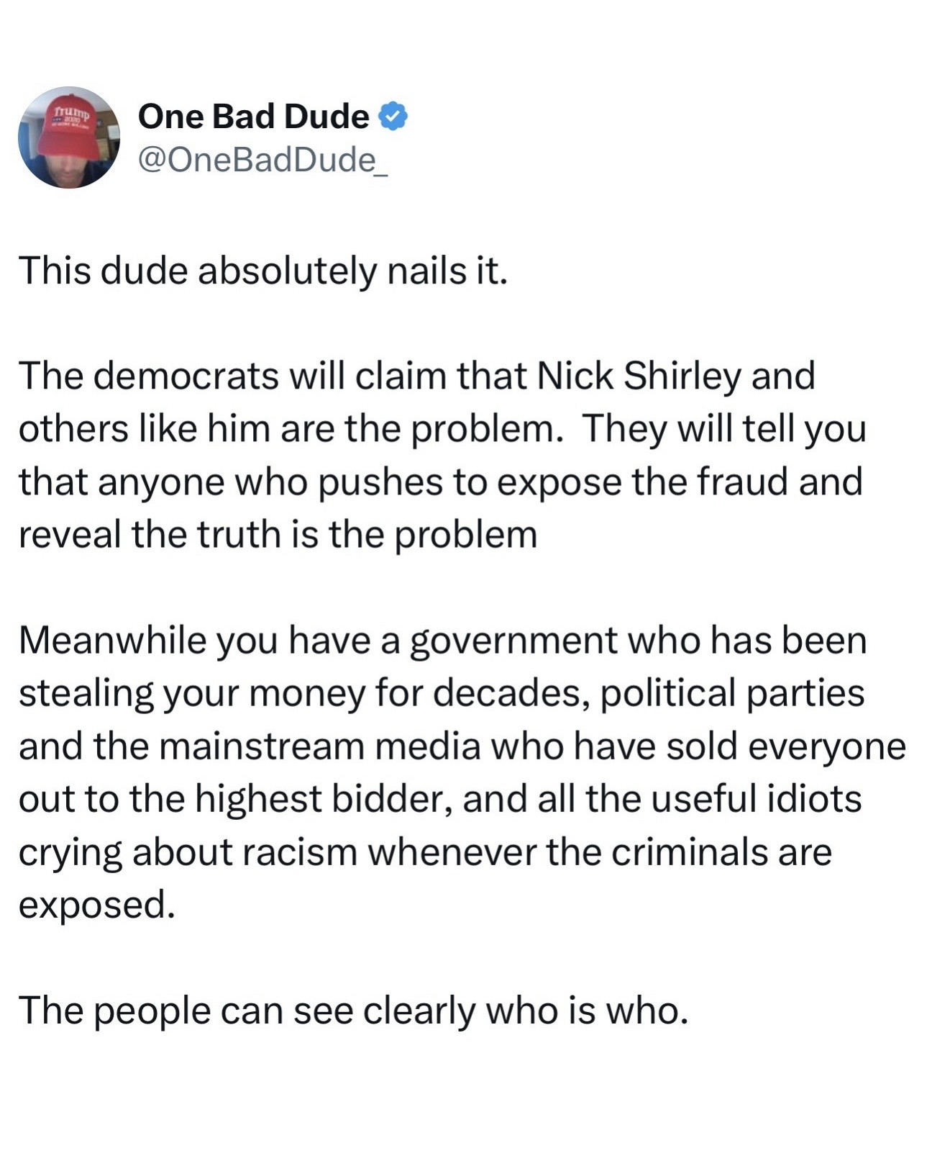Open the One Bad Dude display name
This screenshot has height=1161, width=927.
(x=253, y=116)
